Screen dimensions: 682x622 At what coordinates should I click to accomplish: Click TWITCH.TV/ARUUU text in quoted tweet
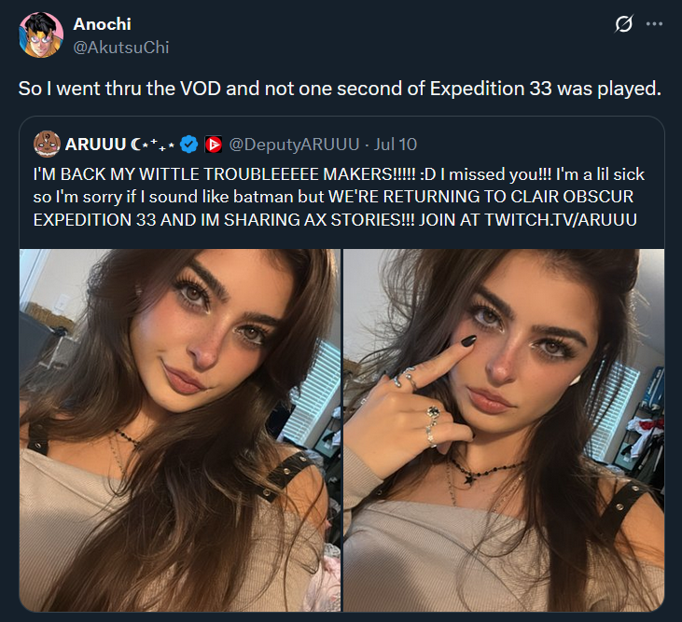pyautogui.click(x=561, y=220)
